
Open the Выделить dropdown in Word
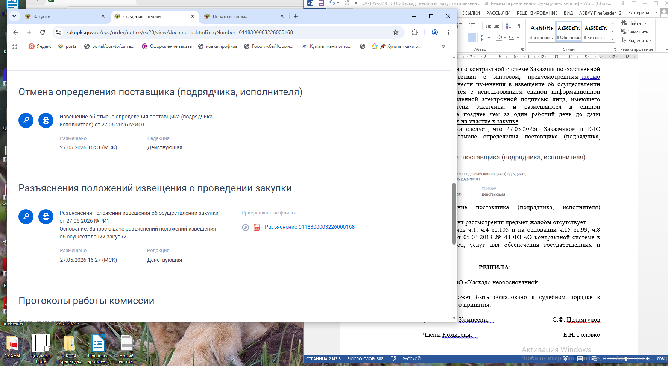[x=637, y=41]
